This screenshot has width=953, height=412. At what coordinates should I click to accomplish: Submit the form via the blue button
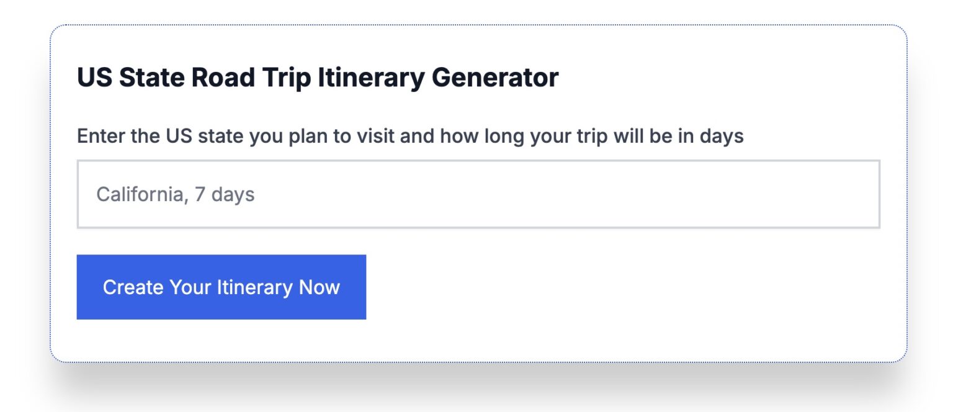[x=221, y=287]
